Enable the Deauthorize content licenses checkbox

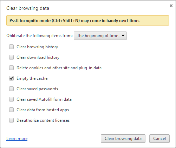point(11,120)
